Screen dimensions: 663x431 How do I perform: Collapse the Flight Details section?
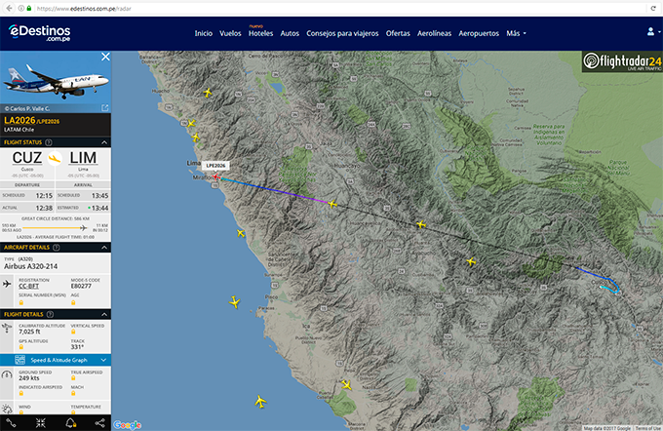[x=104, y=314]
